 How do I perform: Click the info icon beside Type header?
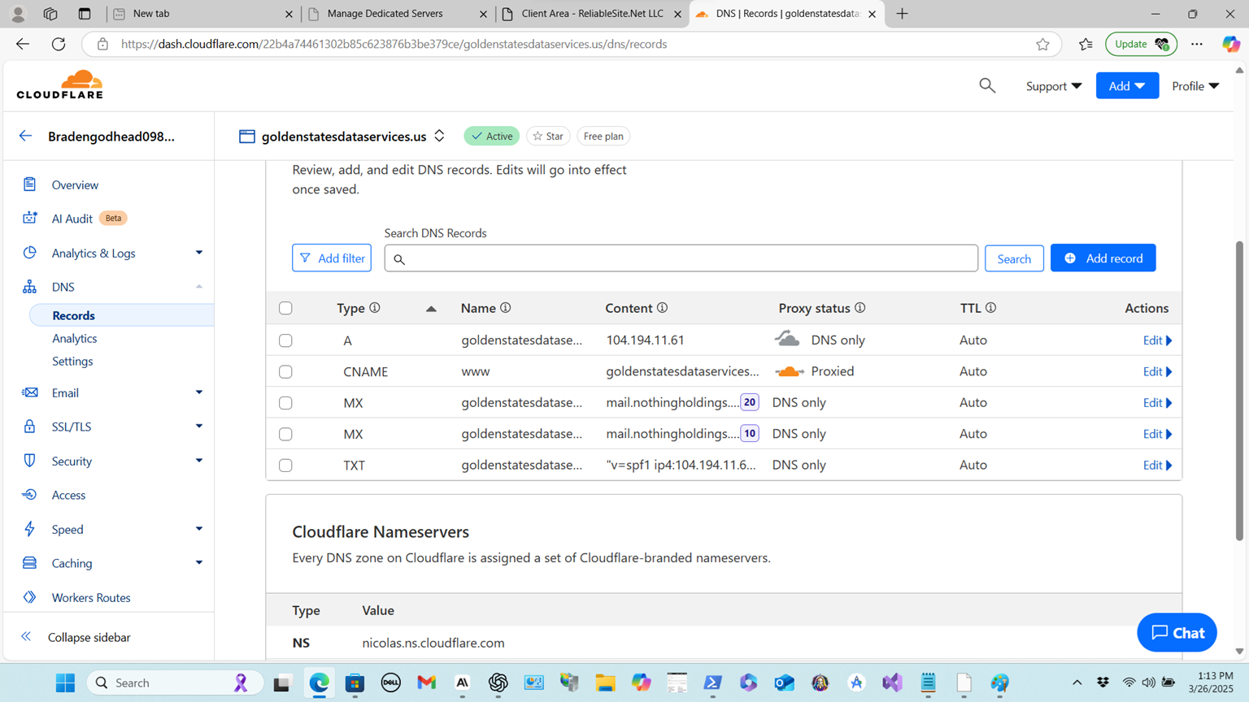pyautogui.click(x=375, y=308)
